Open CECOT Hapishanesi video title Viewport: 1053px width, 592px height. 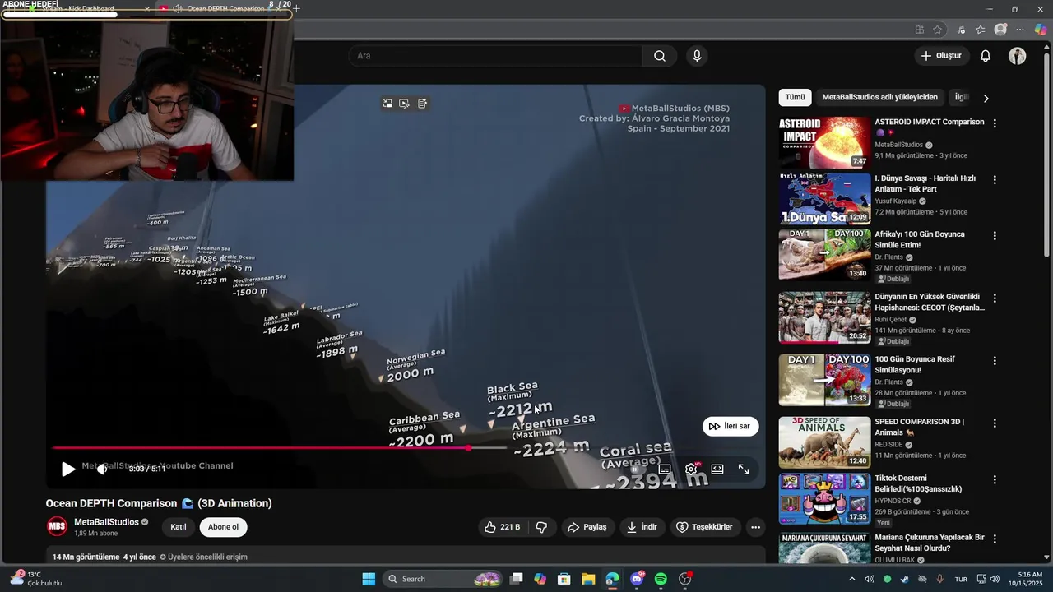click(930, 302)
